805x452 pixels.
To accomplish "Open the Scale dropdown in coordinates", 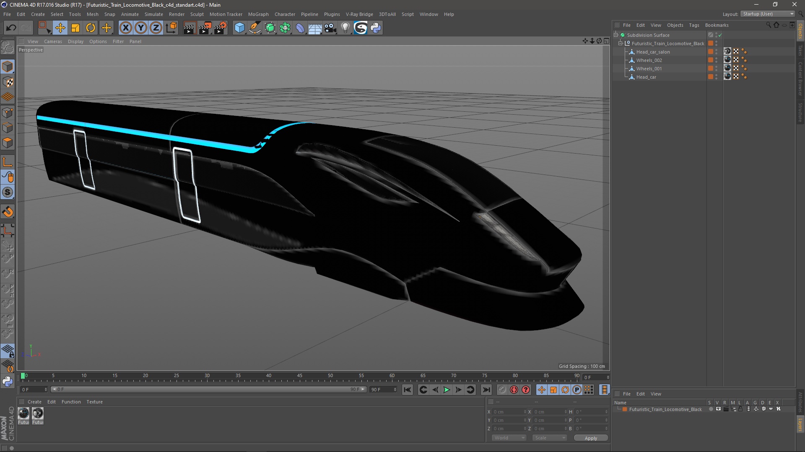I will pyautogui.click(x=550, y=438).
